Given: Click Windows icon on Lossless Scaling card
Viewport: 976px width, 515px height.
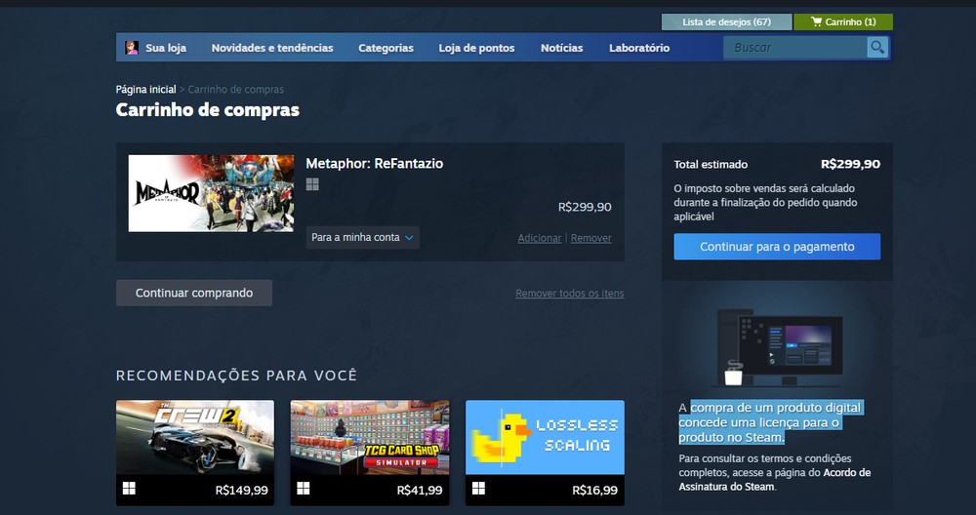Looking at the screenshot, I should point(478,489).
